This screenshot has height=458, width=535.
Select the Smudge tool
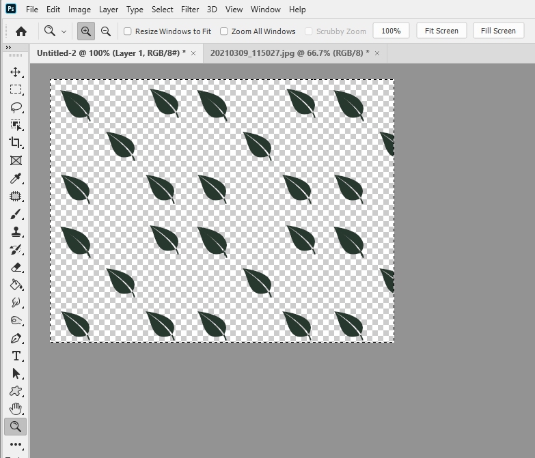pos(15,302)
